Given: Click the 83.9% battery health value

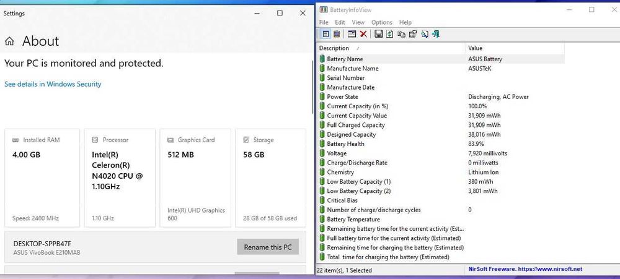Looking at the screenshot, I should point(476,144).
